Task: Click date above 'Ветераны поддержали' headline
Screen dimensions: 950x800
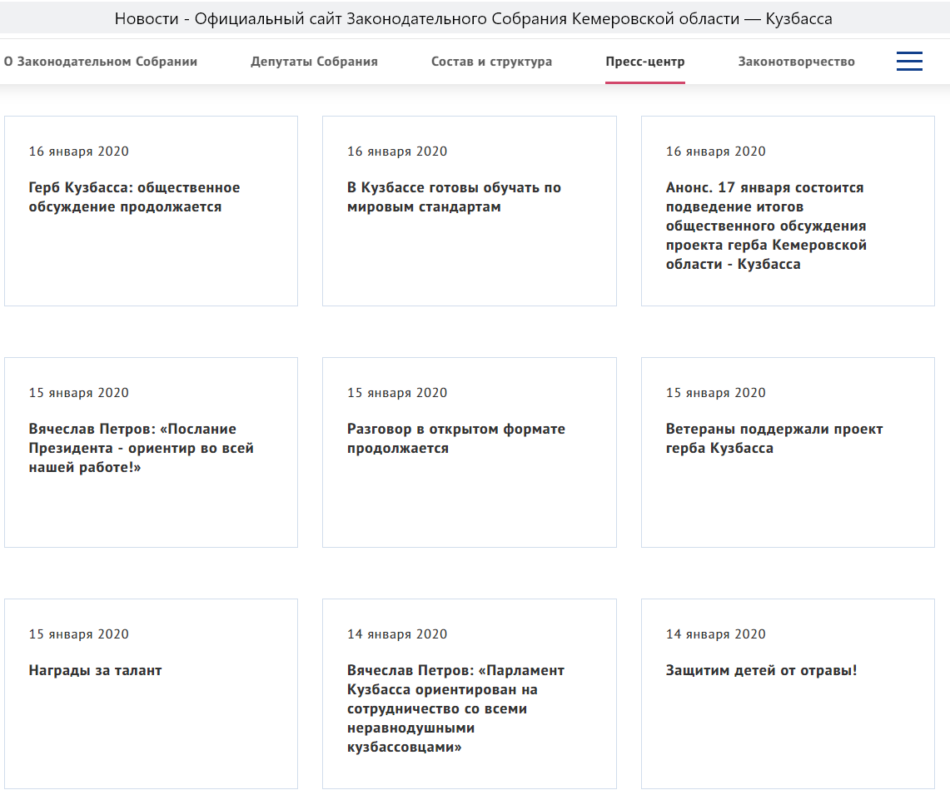Action: pos(715,393)
